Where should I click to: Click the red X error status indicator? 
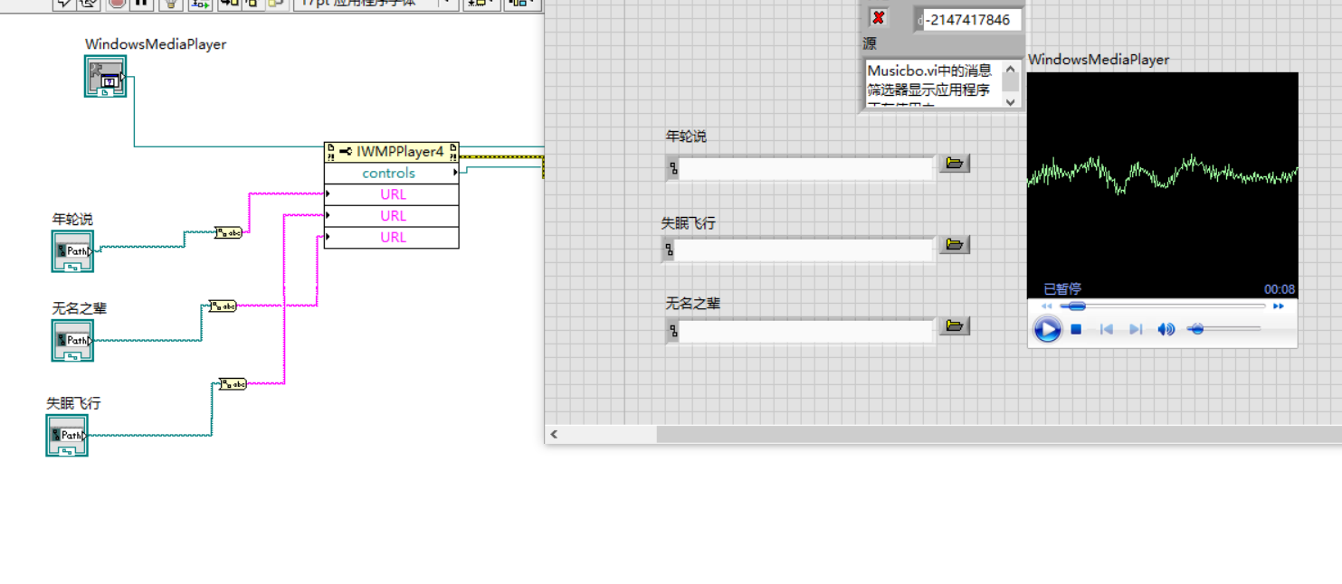(878, 17)
